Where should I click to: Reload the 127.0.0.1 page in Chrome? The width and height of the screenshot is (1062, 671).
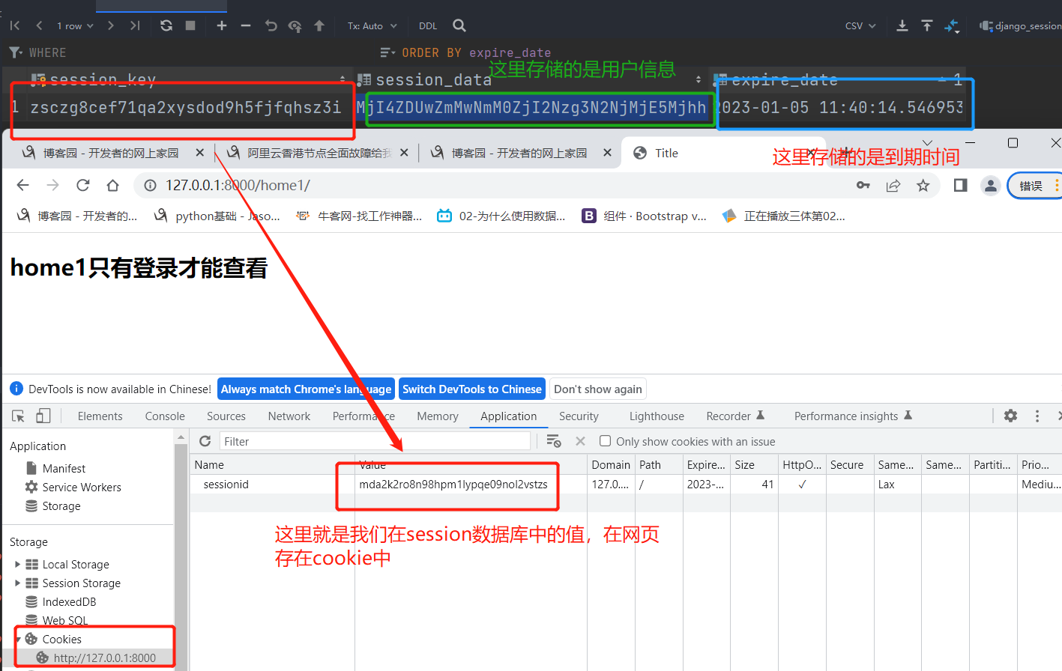83,185
